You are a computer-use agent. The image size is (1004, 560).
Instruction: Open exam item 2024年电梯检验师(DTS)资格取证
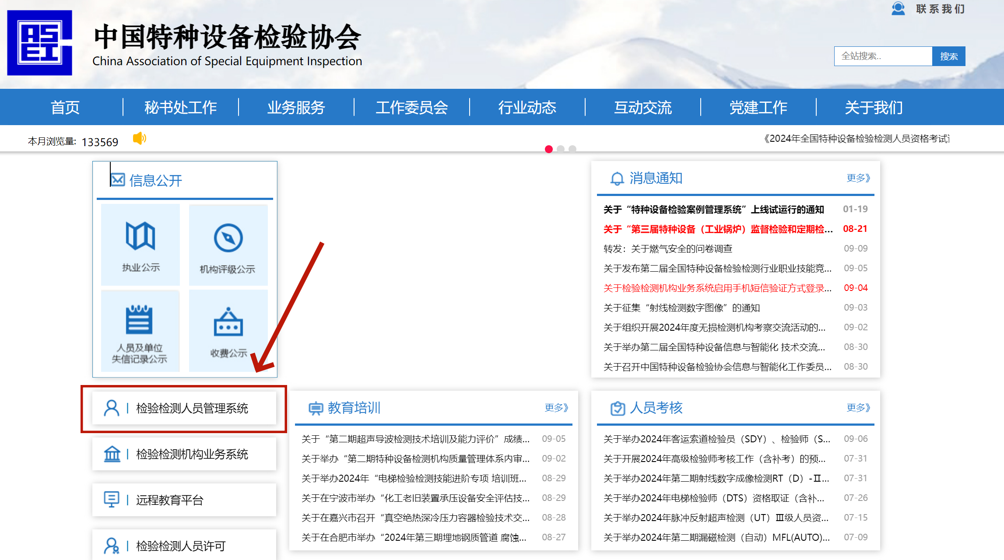tap(714, 498)
